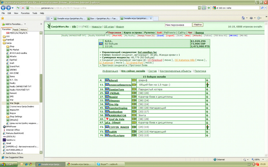Click the Windows Start button
The width and height of the screenshot is (268, 167).
tap(8, 164)
